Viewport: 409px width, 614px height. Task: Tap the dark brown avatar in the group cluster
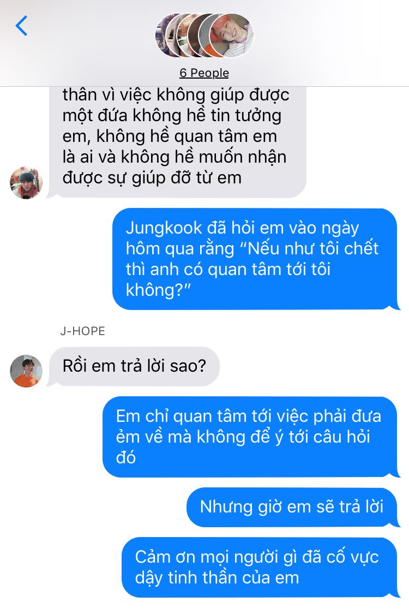pos(194,35)
